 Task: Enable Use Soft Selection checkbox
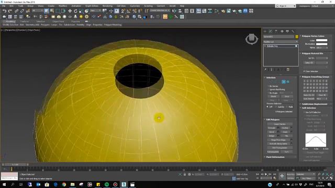pyautogui.click(x=305, y=112)
